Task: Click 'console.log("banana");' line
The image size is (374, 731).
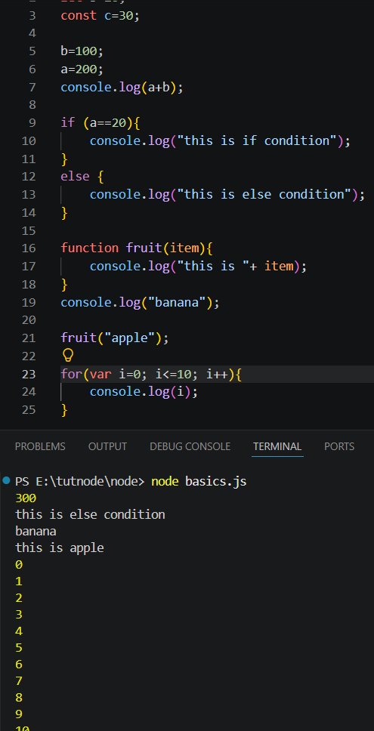Action: [140, 302]
